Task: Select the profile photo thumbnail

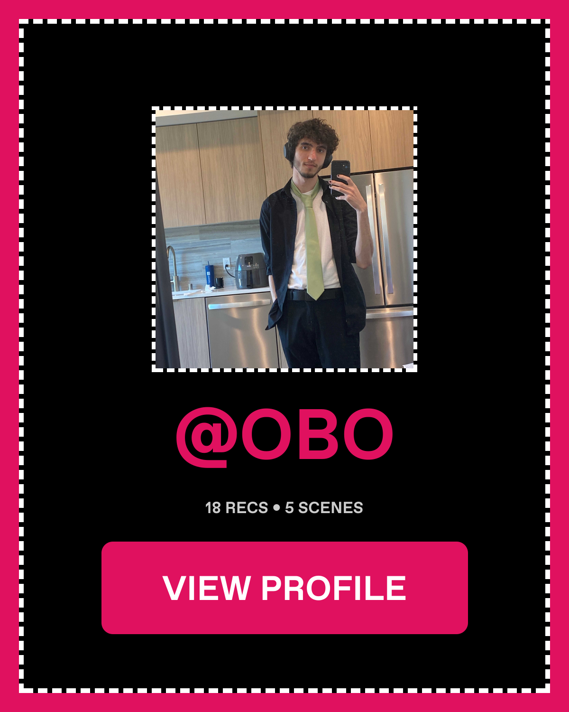Action: [284, 239]
